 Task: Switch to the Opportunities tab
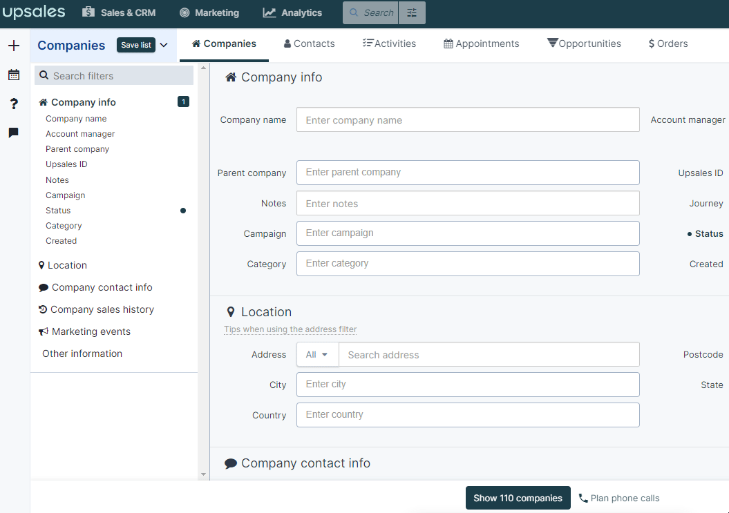[584, 43]
